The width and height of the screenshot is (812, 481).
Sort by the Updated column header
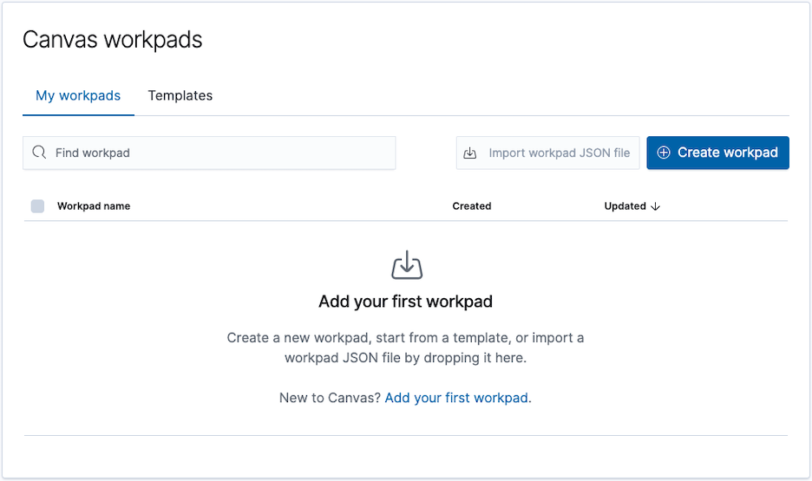[625, 206]
